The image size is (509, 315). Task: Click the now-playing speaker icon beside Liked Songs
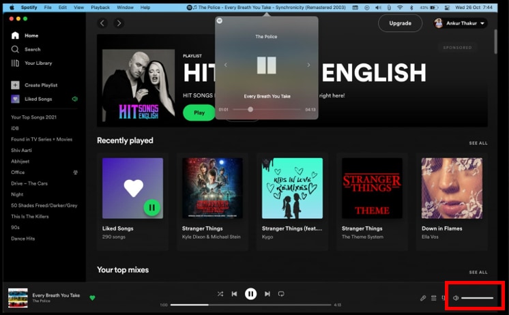point(74,99)
